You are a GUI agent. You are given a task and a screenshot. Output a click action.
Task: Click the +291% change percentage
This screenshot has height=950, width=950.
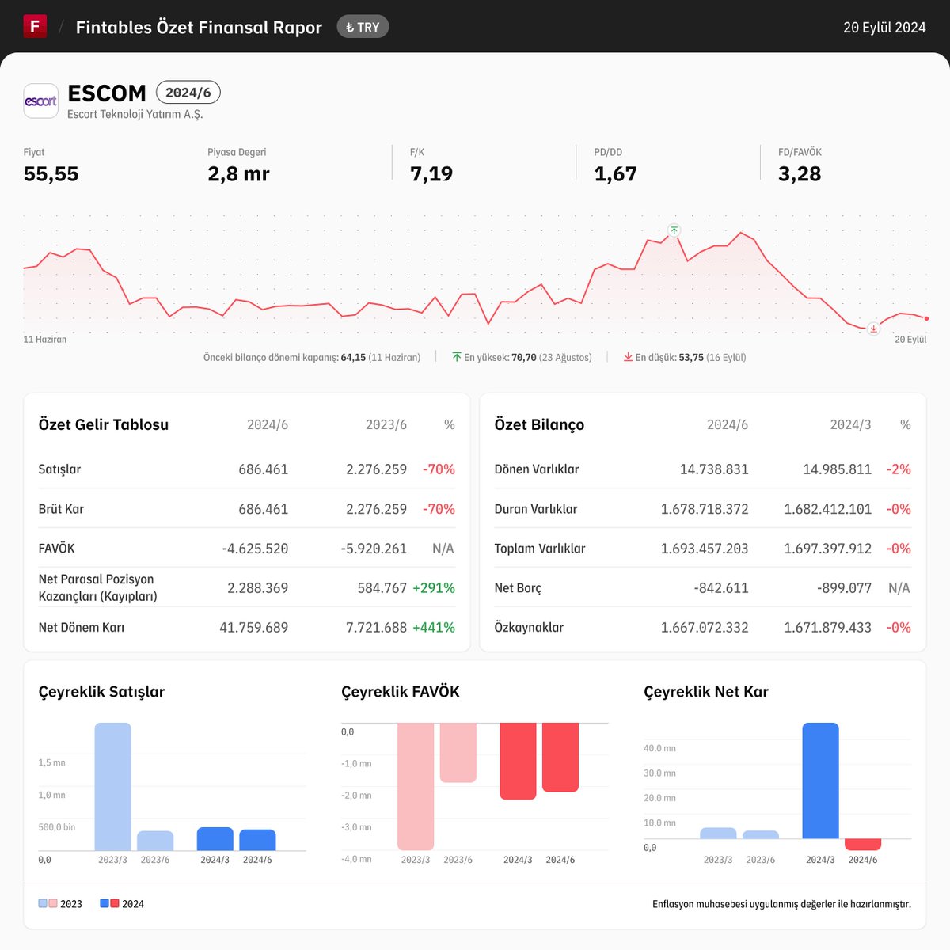(434, 588)
